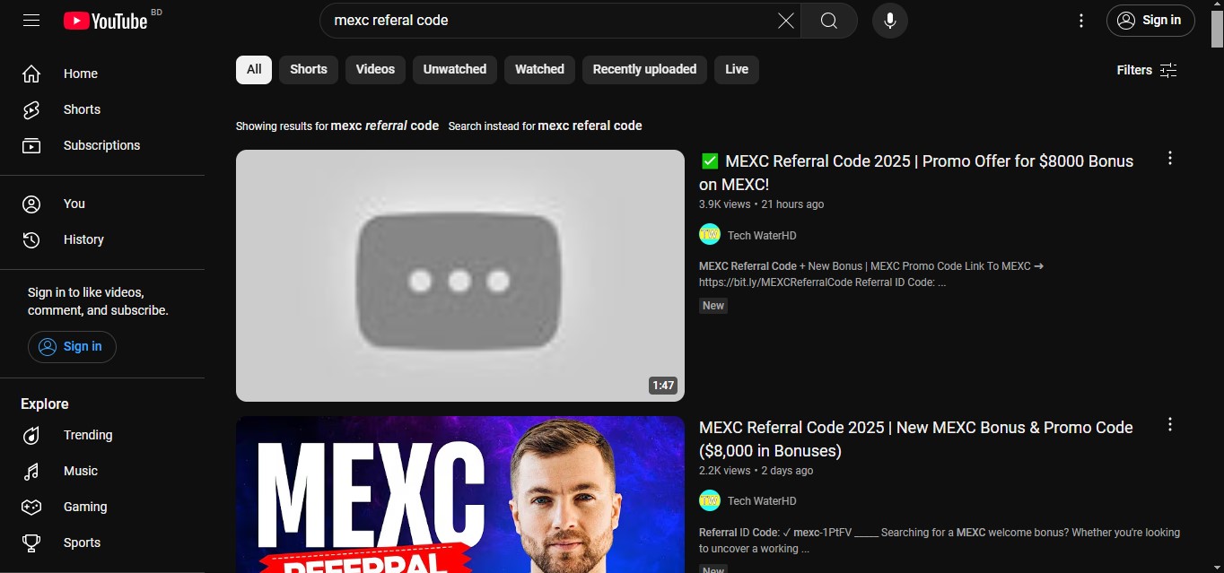The height and width of the screenshot is (573, 1224).
Task: Select the Watched filter chip
Action: pyautogui.click(x=539, y=69)
